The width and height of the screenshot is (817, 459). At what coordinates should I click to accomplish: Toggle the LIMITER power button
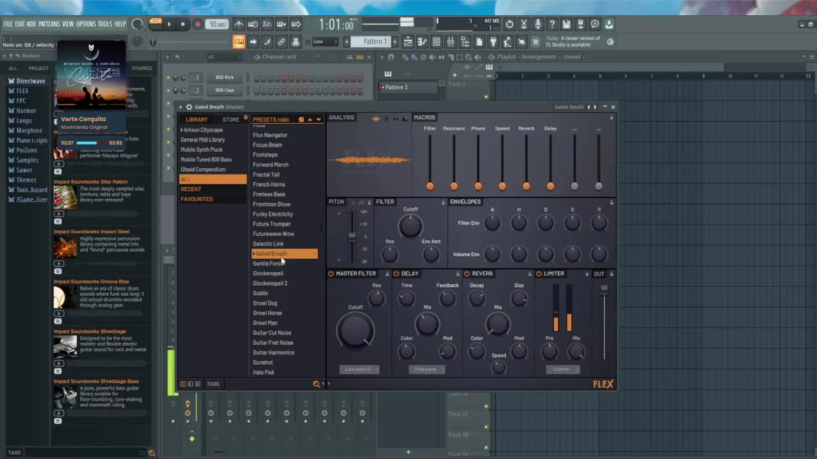(539, 273)
